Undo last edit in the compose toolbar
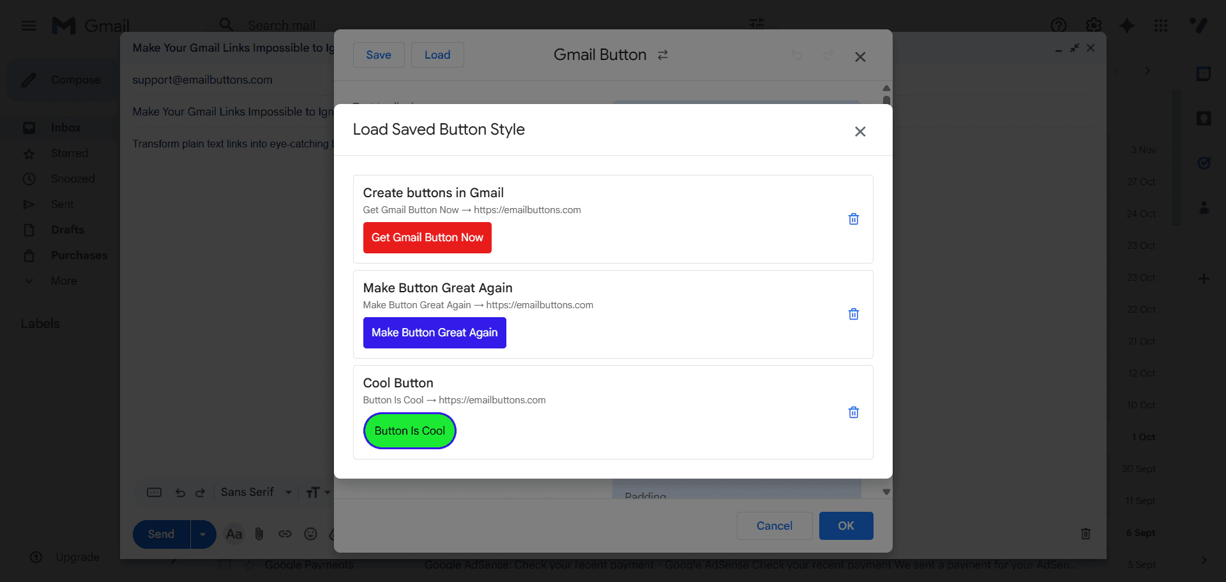The image size is (1226, 582). 180,492
